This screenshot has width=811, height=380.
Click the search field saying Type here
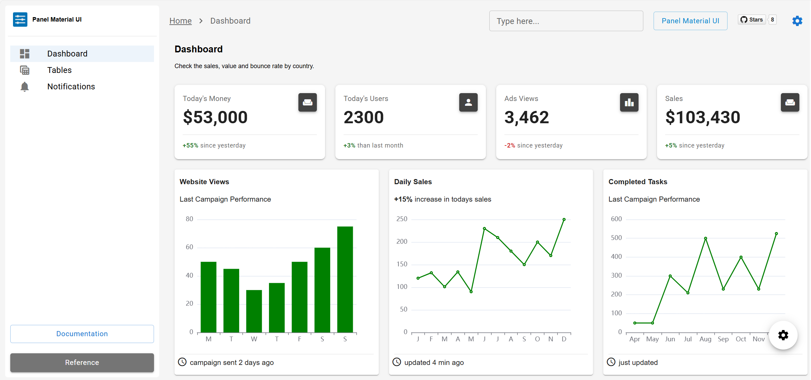tap(566, 21)
